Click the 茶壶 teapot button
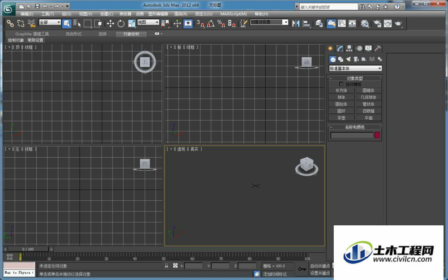This screenshot has height=280, width=448. tap(341, 118)
